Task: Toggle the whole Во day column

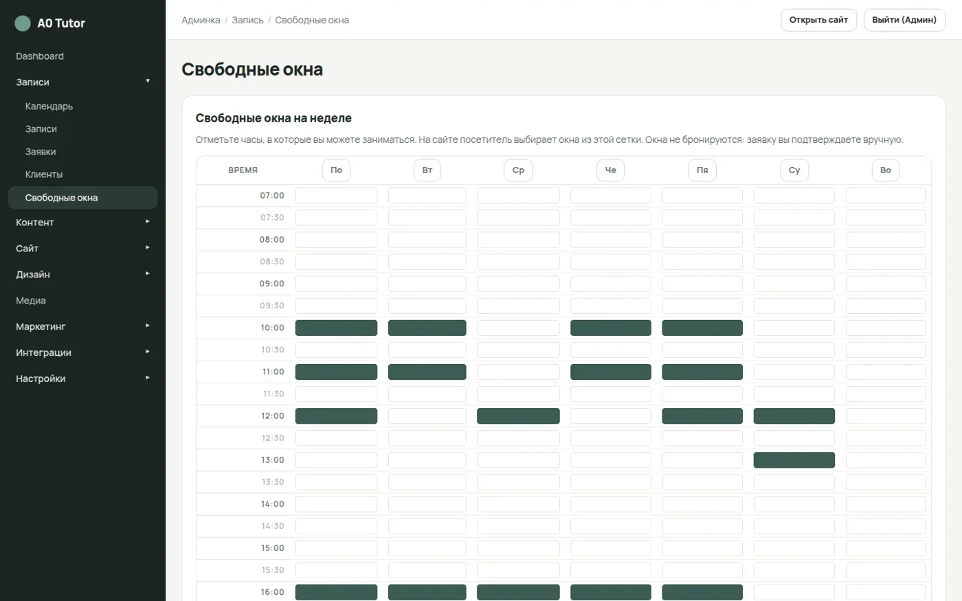Action: point(886,170)
